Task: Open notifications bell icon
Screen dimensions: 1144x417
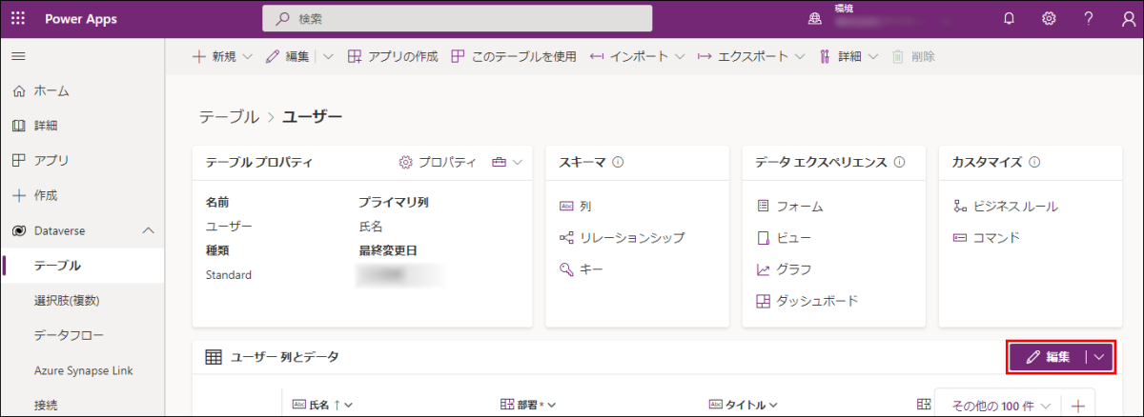Action: pyautogui.click(x=1009, y=18)
